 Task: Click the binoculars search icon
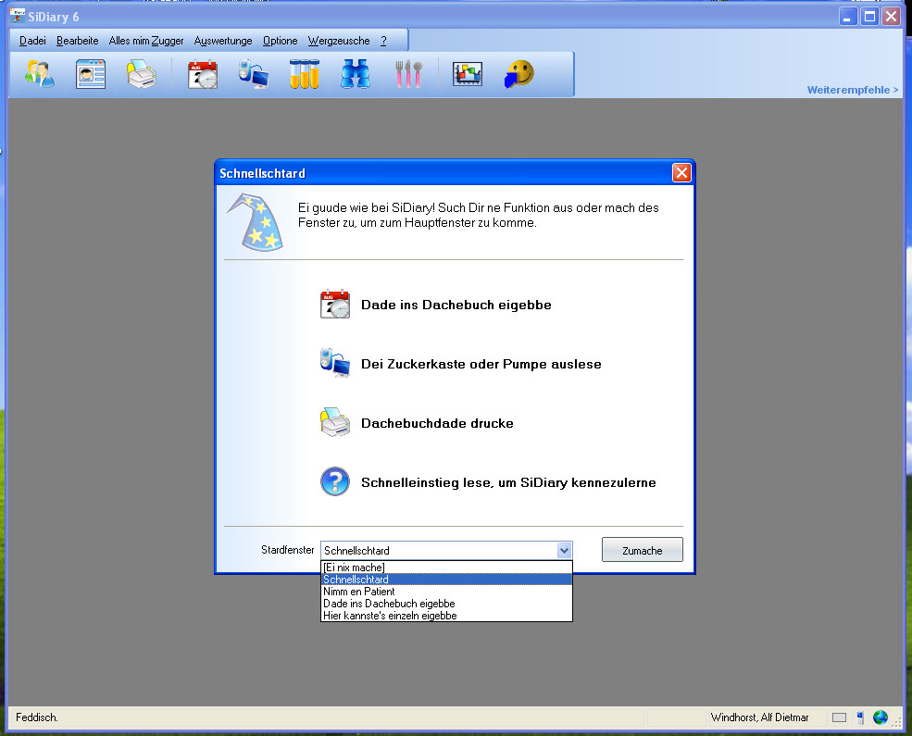(356, 74)
